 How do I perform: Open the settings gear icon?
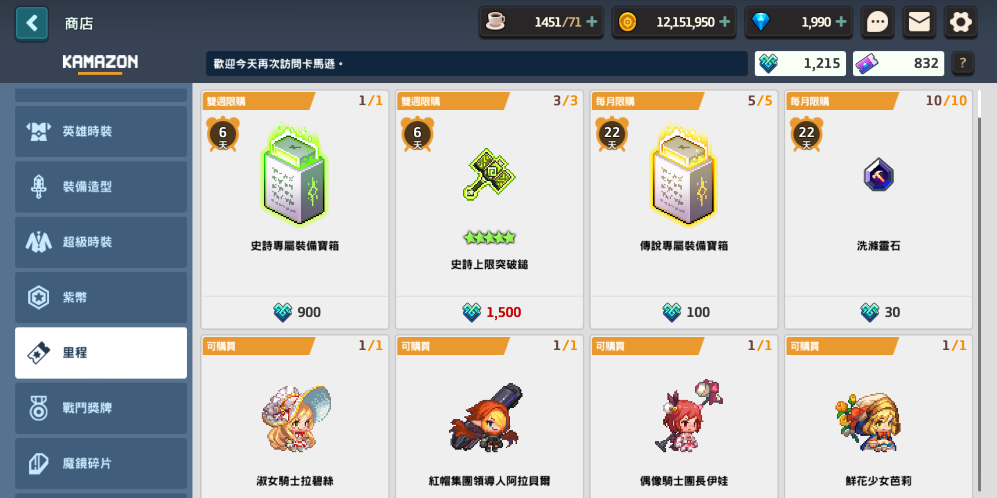(x=961, y=22)
